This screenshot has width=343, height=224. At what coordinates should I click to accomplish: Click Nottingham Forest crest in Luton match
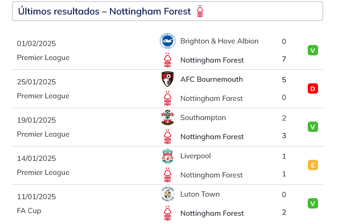[168, 213]
